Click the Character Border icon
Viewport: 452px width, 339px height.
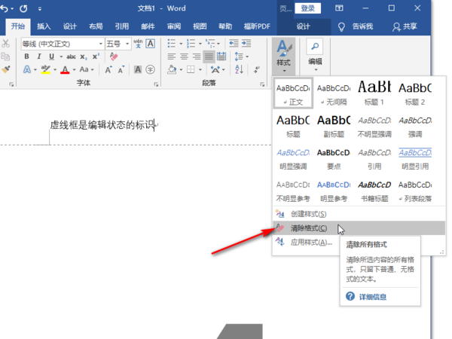[150, 44]
